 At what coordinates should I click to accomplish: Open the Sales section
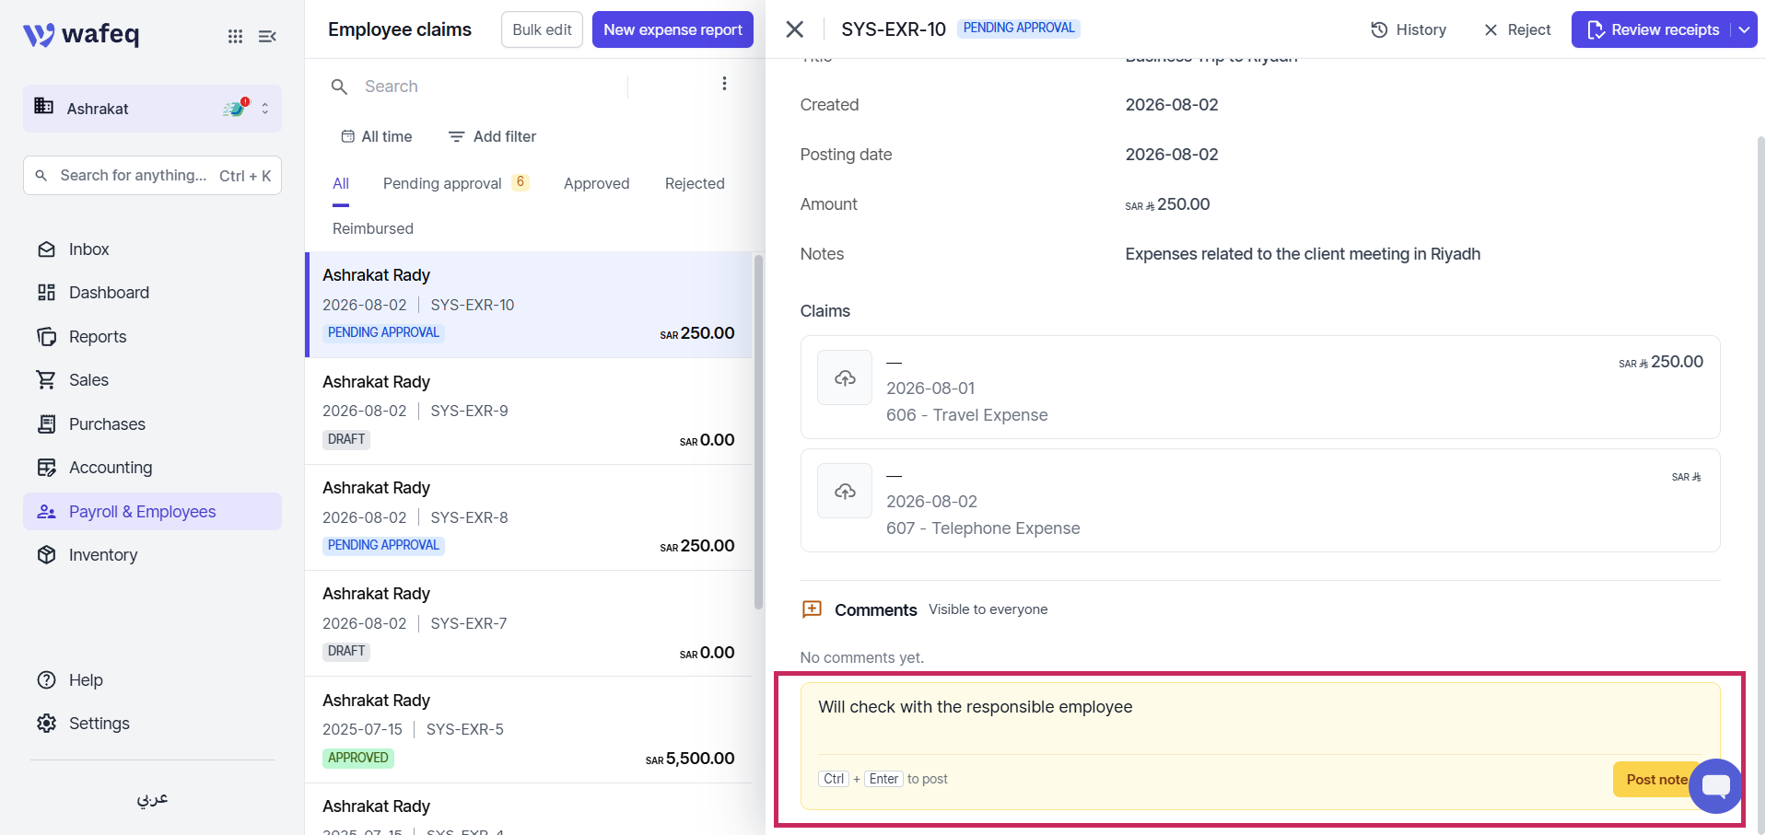(x=88, y=380)
